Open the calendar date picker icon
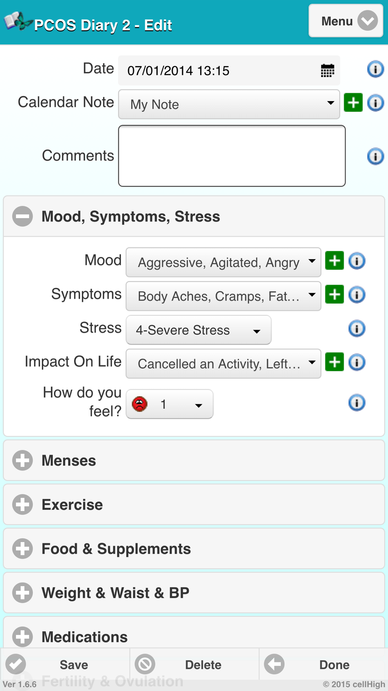The width and height of the screenshot is (388, 691). click(327, 71)
